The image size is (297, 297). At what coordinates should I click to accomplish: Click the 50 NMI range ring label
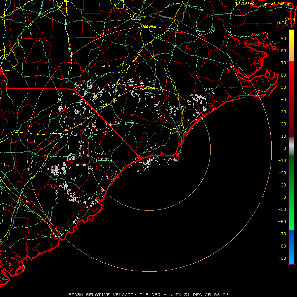point(149,88)
